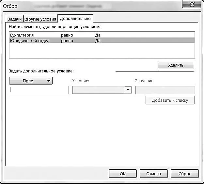Click the Значение input field

pyautogui.click(x=165, y=90)
